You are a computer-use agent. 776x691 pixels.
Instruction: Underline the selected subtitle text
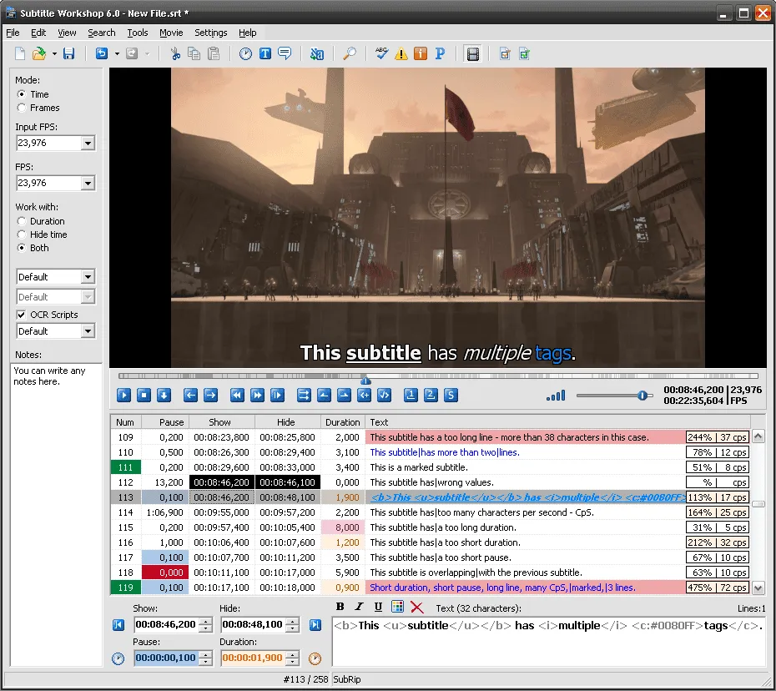click(x=377, y=607)
